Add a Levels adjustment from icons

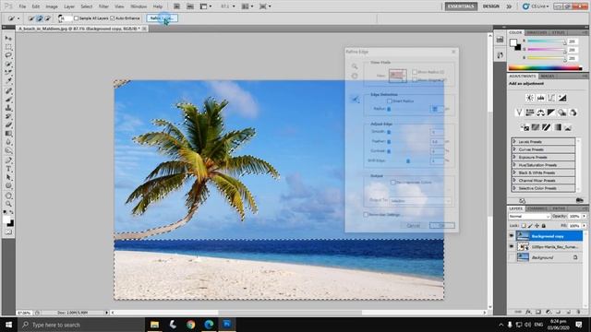(x=540, y=98)
